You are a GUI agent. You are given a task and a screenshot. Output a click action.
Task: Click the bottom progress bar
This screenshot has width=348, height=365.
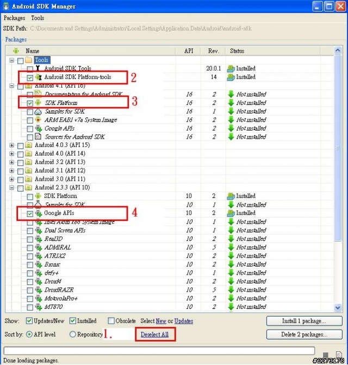pyautogui.click(x=159, y=350)
